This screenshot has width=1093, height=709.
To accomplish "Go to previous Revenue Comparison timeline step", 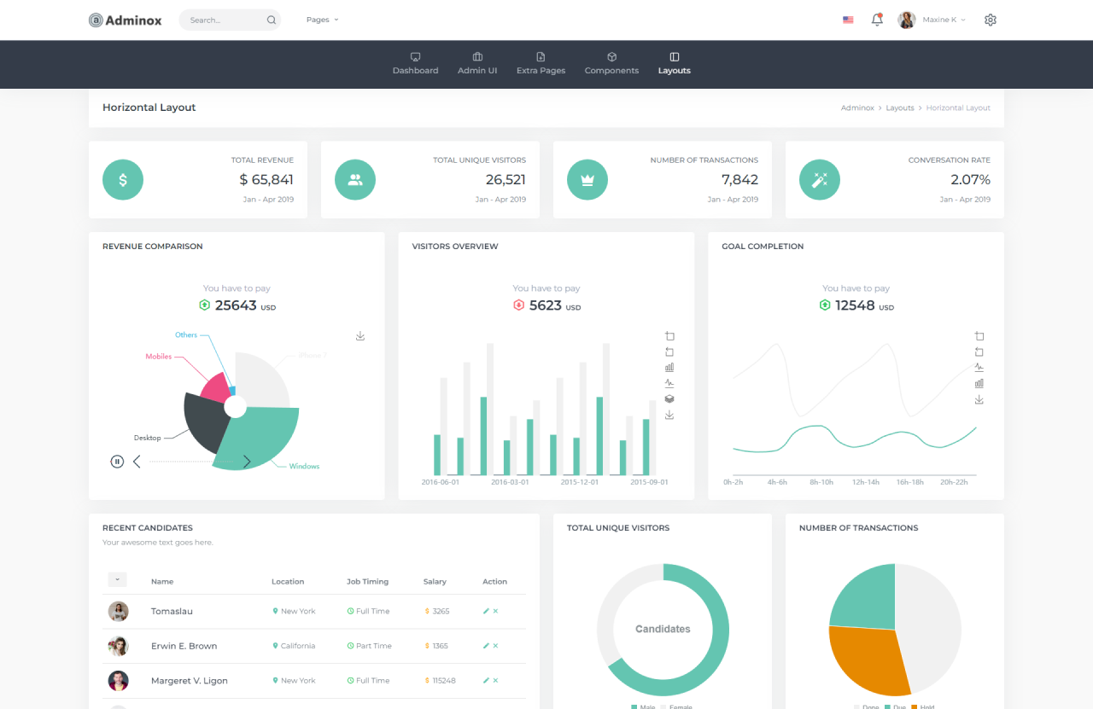I will 137,462.
